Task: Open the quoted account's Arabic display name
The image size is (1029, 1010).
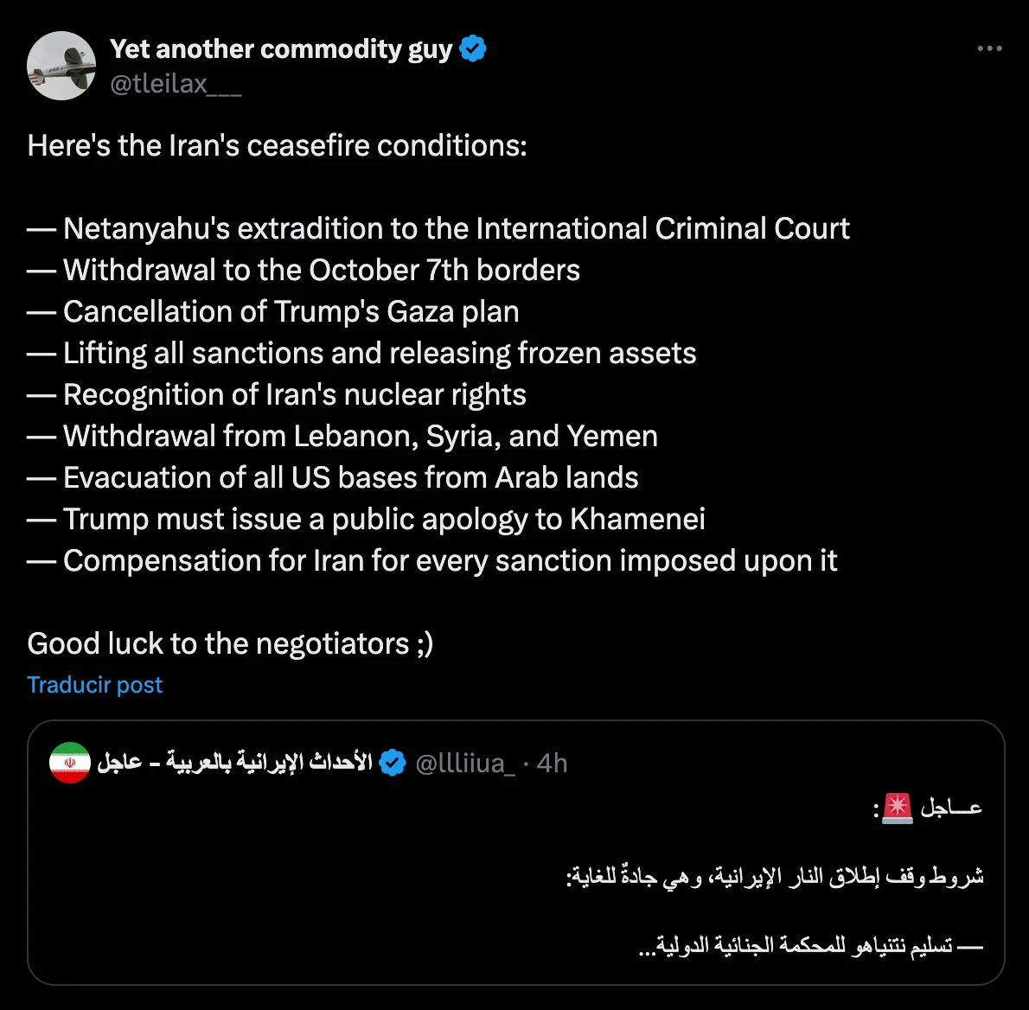Action: 235,763
